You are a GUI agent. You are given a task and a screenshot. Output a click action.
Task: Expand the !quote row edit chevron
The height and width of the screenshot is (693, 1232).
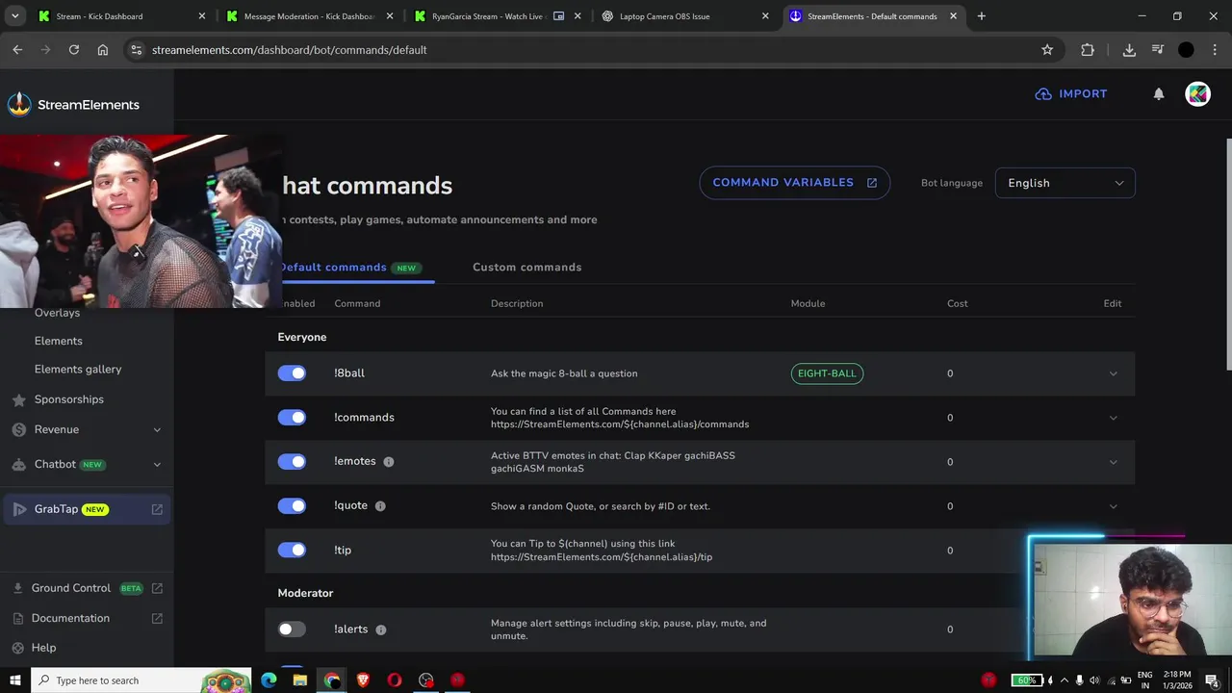(x=1113, y=506)
